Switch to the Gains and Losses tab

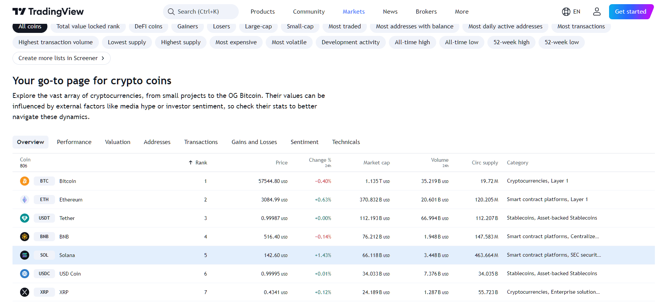pyautogui.click(x=254, y=142)
